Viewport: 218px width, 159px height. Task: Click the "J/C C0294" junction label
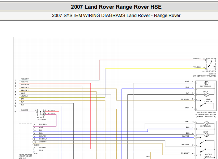[x=42, y=120]
